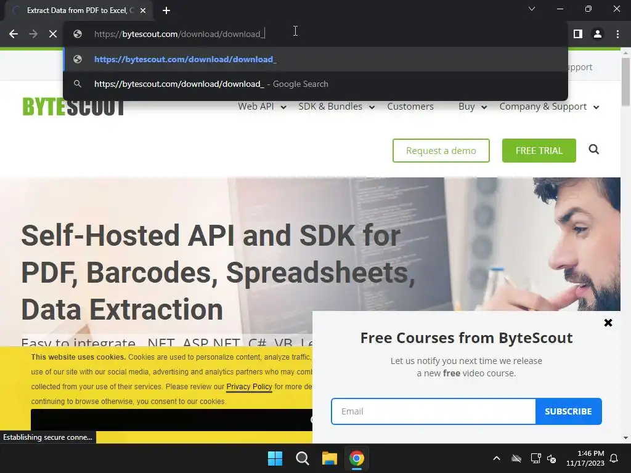This screenshot has height=473, width=631.
Task: Close the Extract Data from PDF tab
Action: [143, 10]
